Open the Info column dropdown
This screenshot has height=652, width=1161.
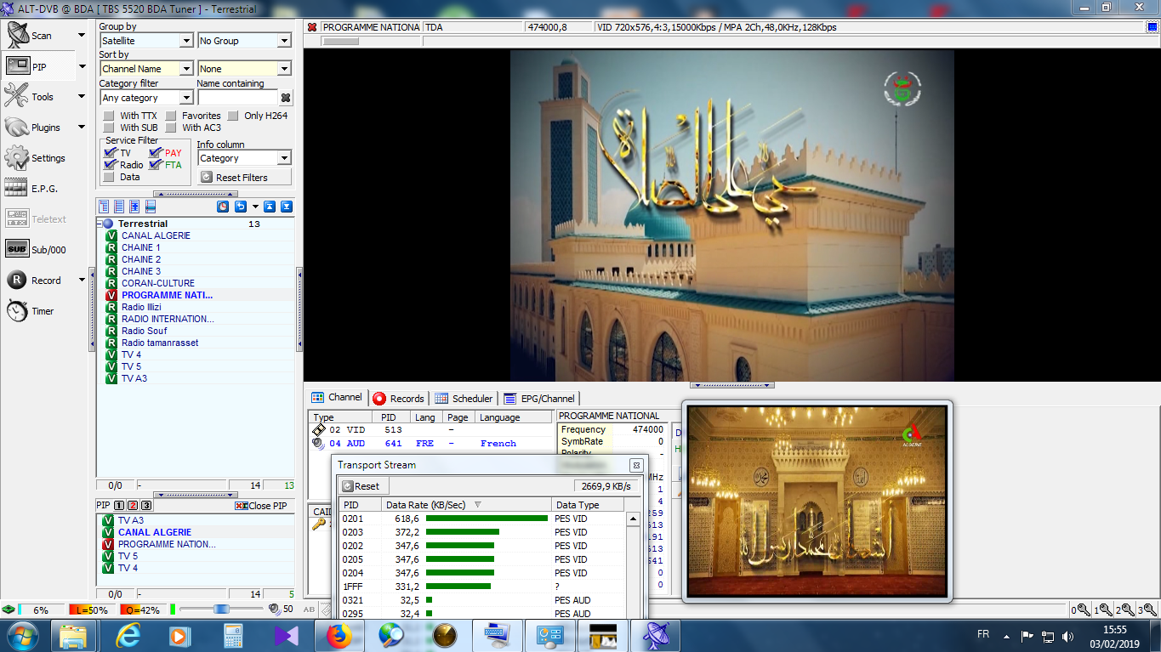tap(284, 158)
